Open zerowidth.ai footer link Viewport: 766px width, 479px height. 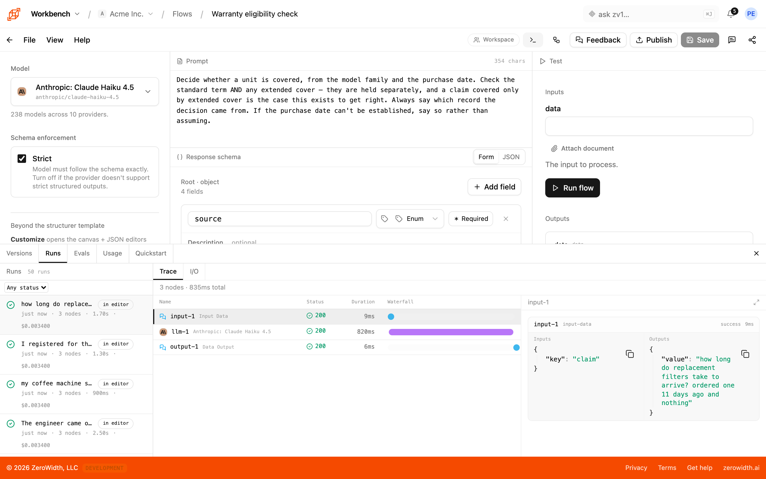click(741, 468)
